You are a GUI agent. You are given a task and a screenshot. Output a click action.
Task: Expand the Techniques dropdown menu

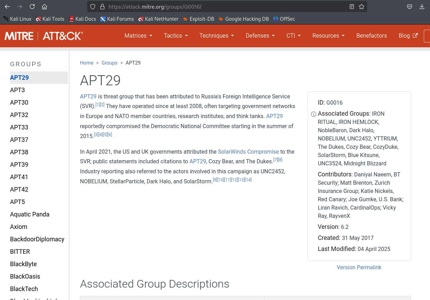point(217,36)
